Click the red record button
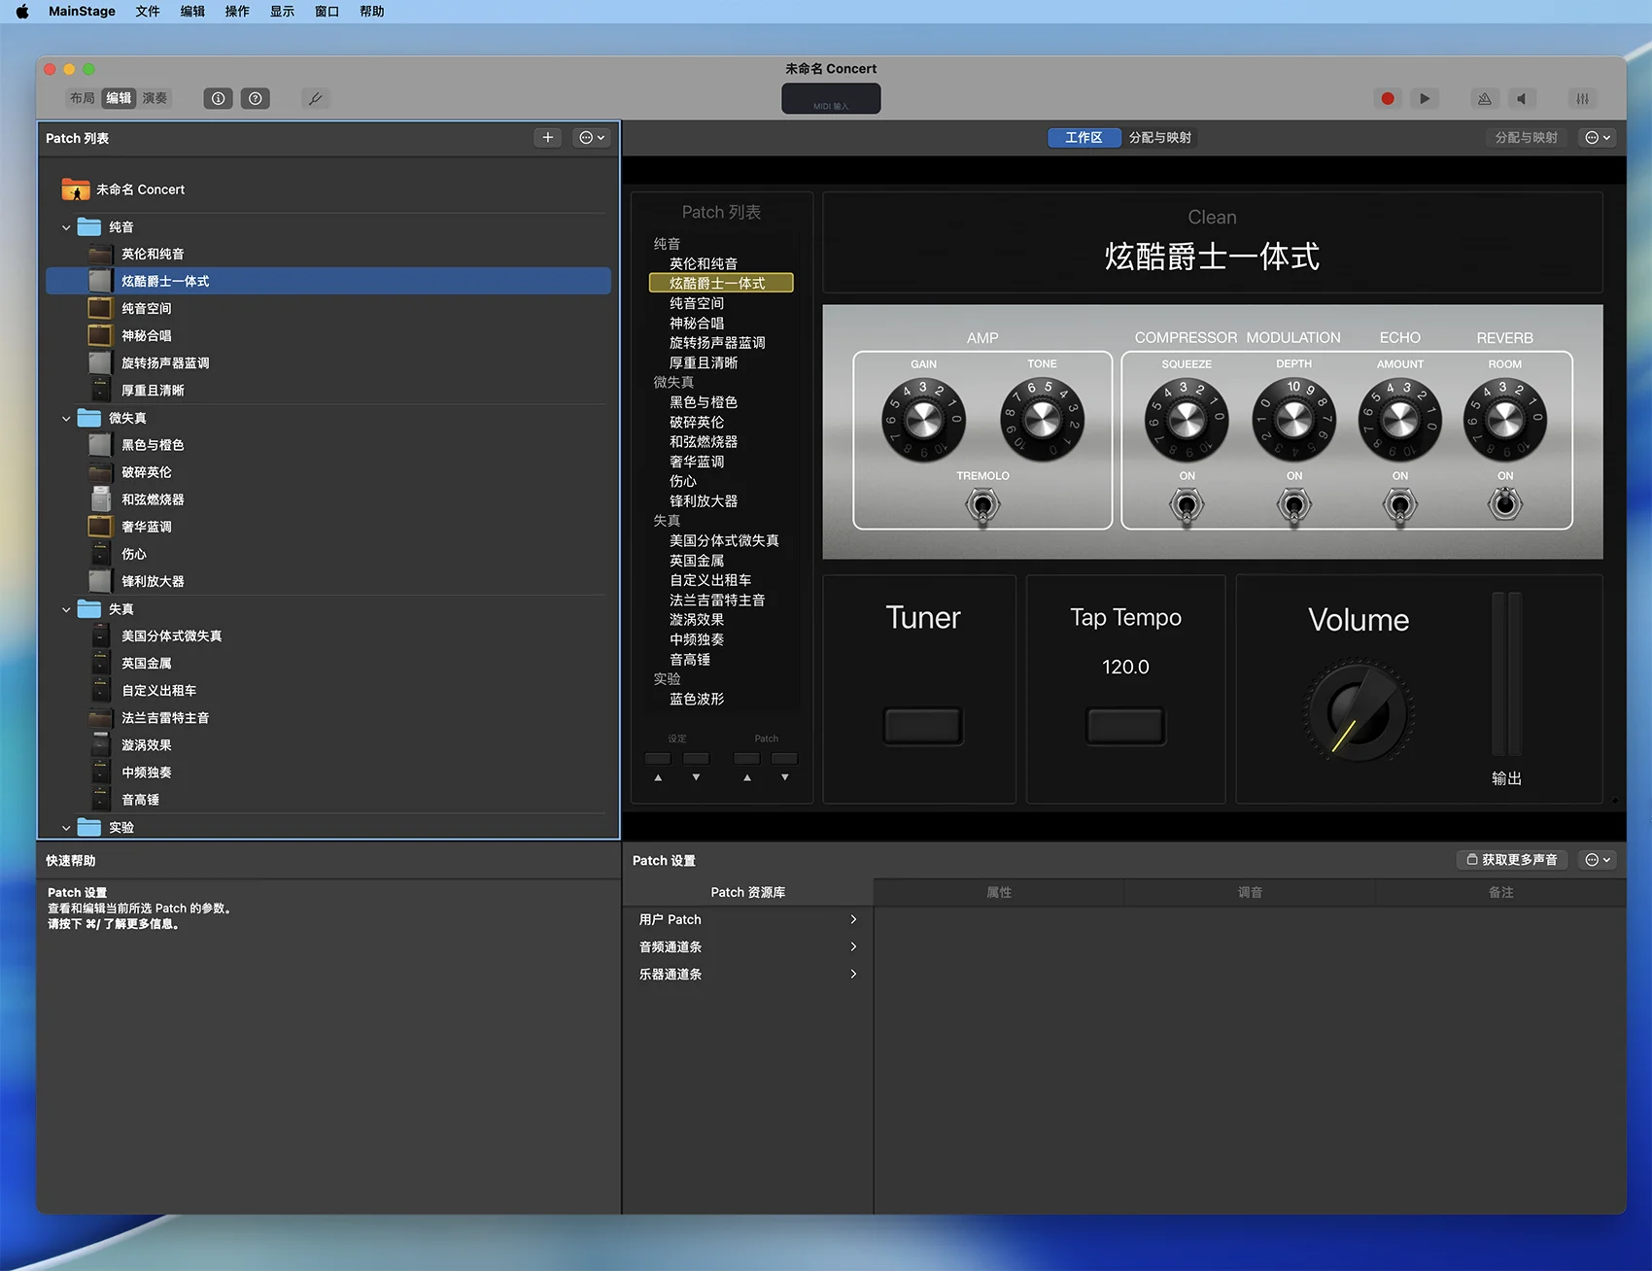 tap(1387, 98)
